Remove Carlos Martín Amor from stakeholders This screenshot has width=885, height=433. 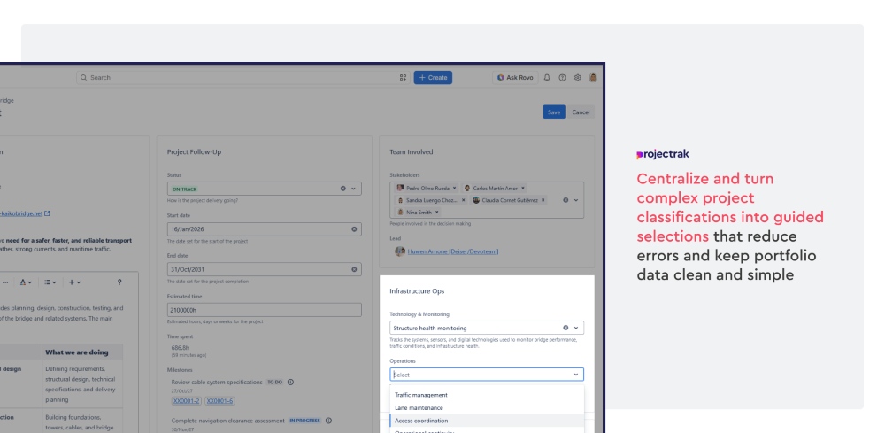click(523, 188)
